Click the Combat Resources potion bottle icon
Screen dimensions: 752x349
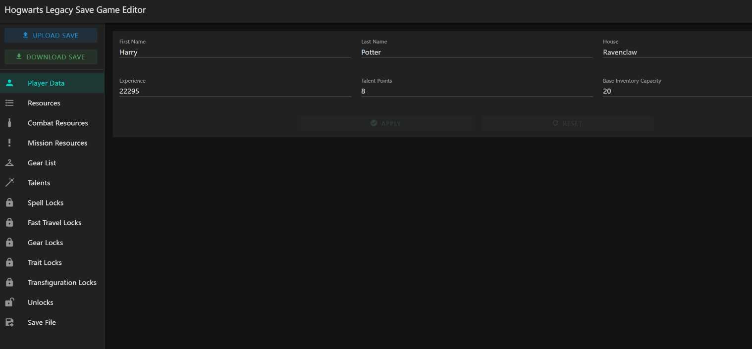tap(9, 123)
